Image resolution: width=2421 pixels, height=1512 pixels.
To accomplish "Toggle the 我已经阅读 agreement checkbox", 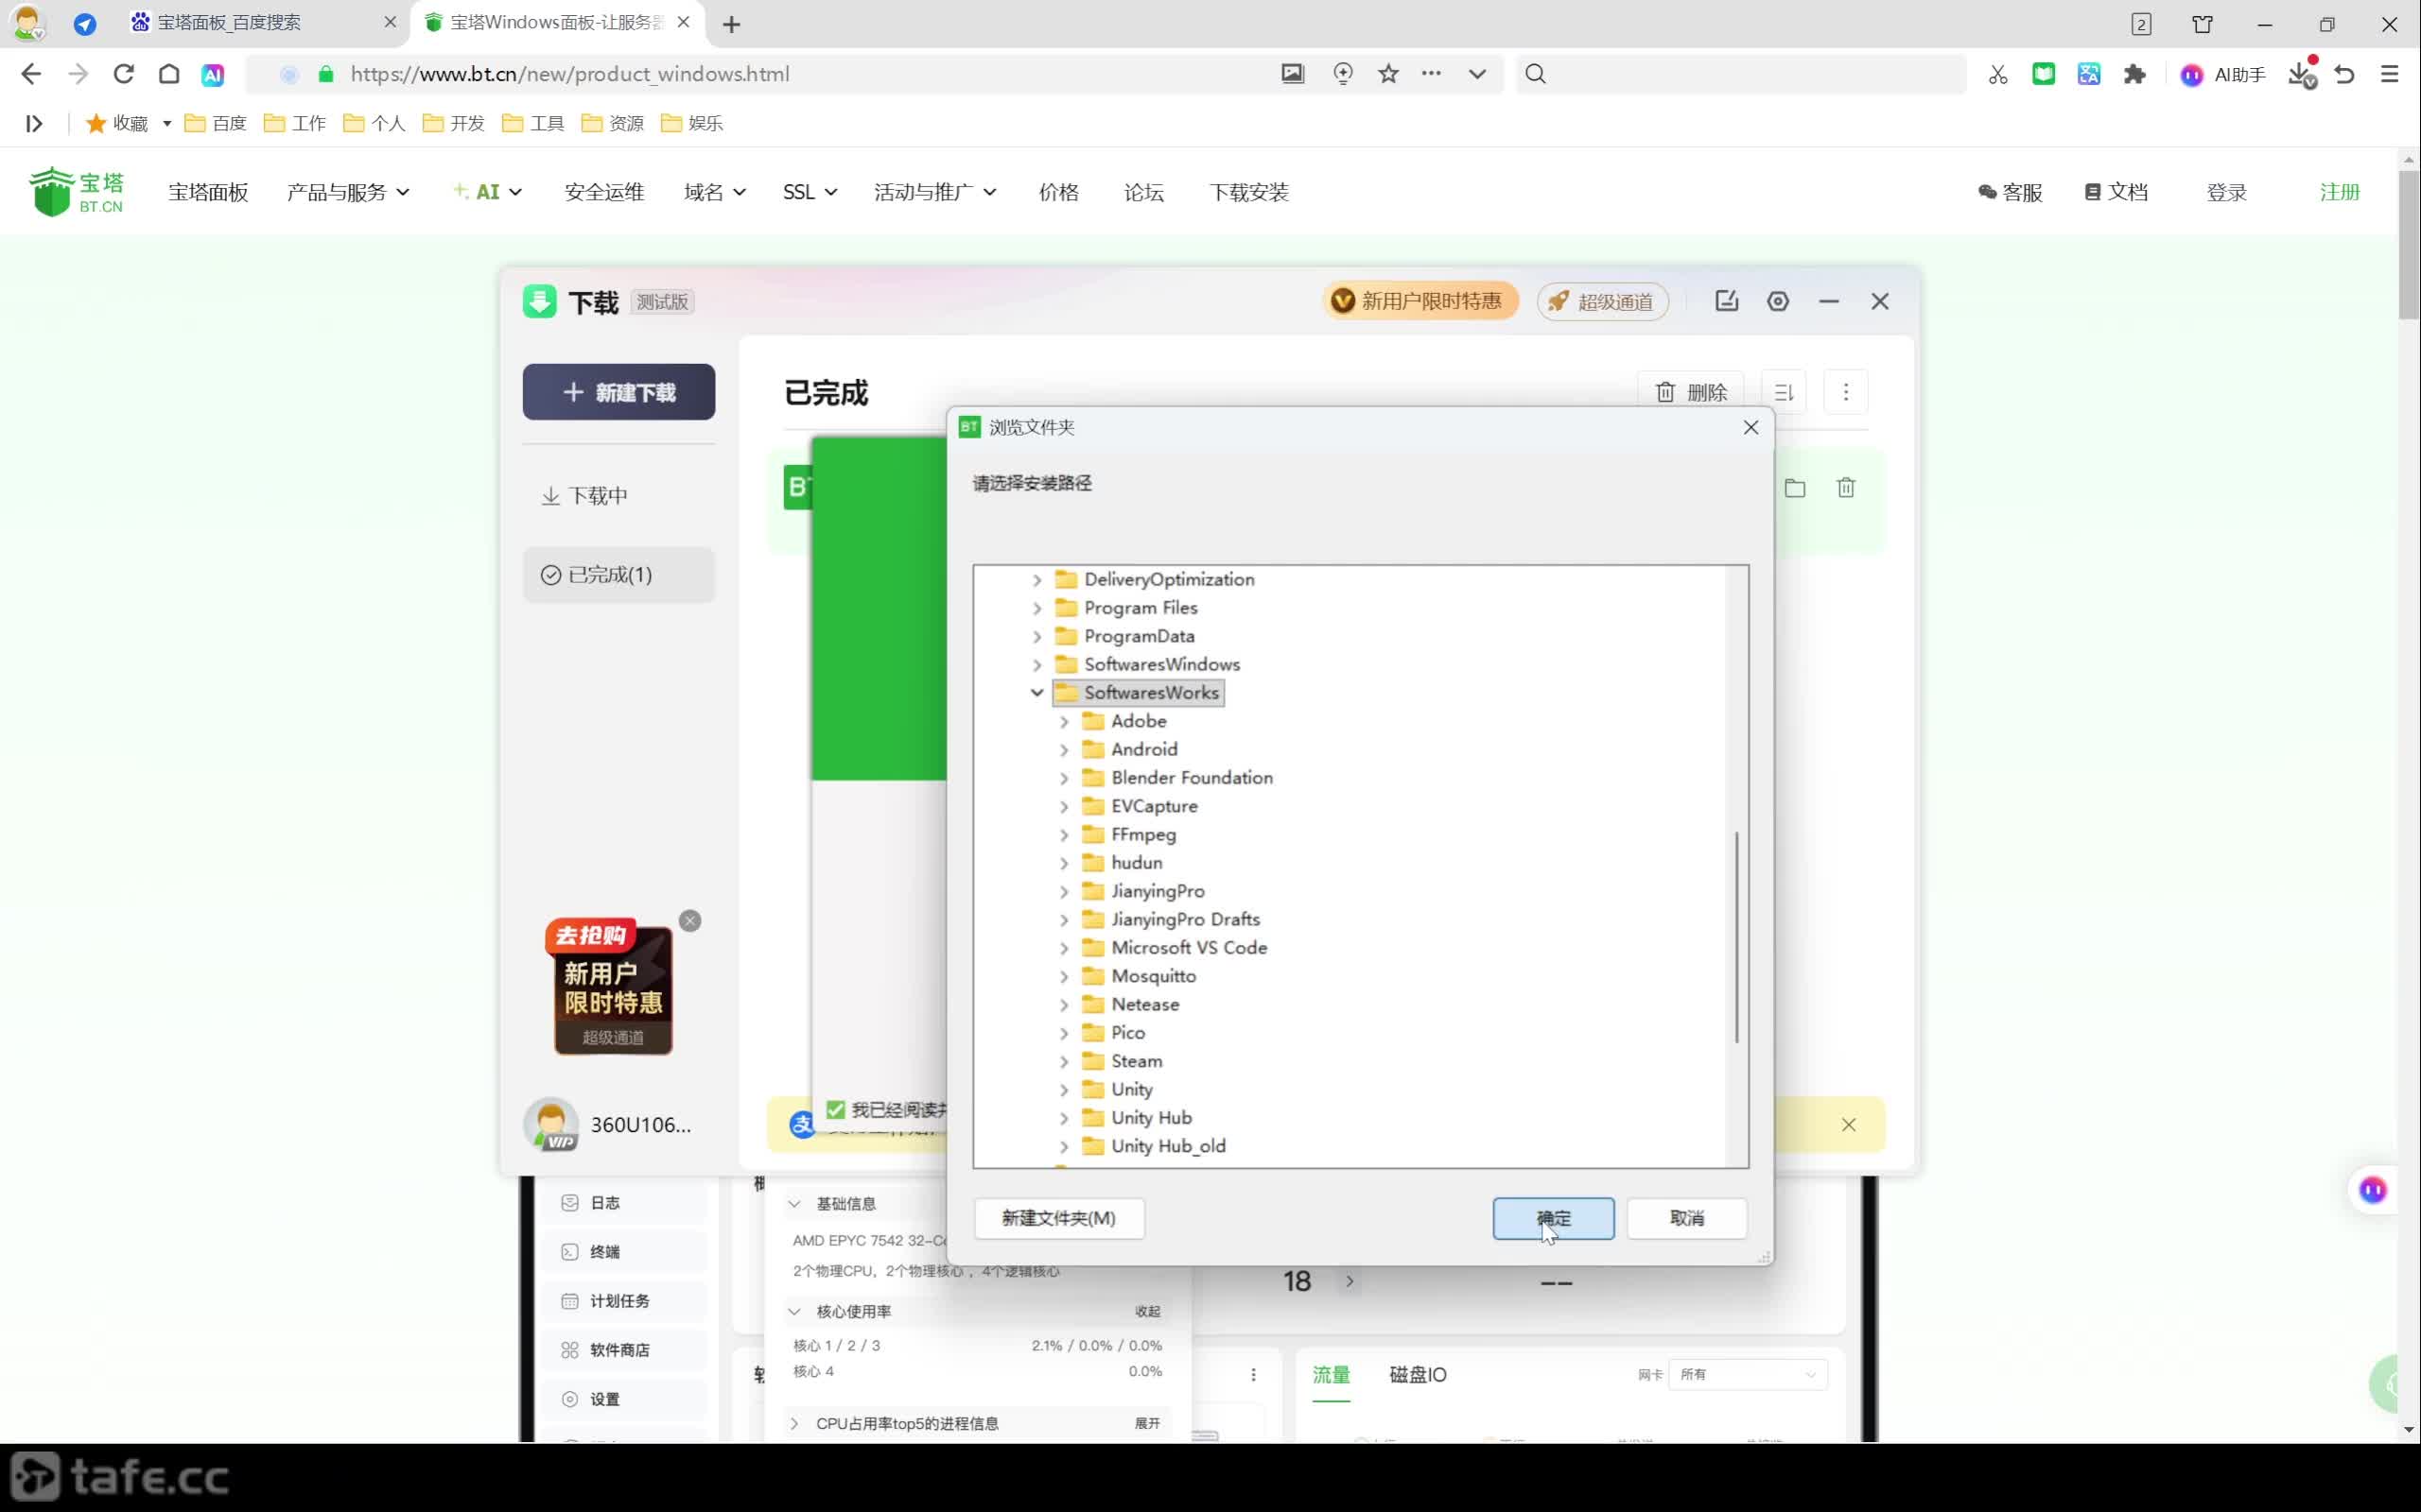I will [835, 1110].
